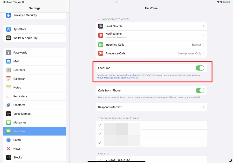Image resolution: width=233 pixels, height=163 pixels.
Task: Open the Freeform icon
Action: [9, 105]
